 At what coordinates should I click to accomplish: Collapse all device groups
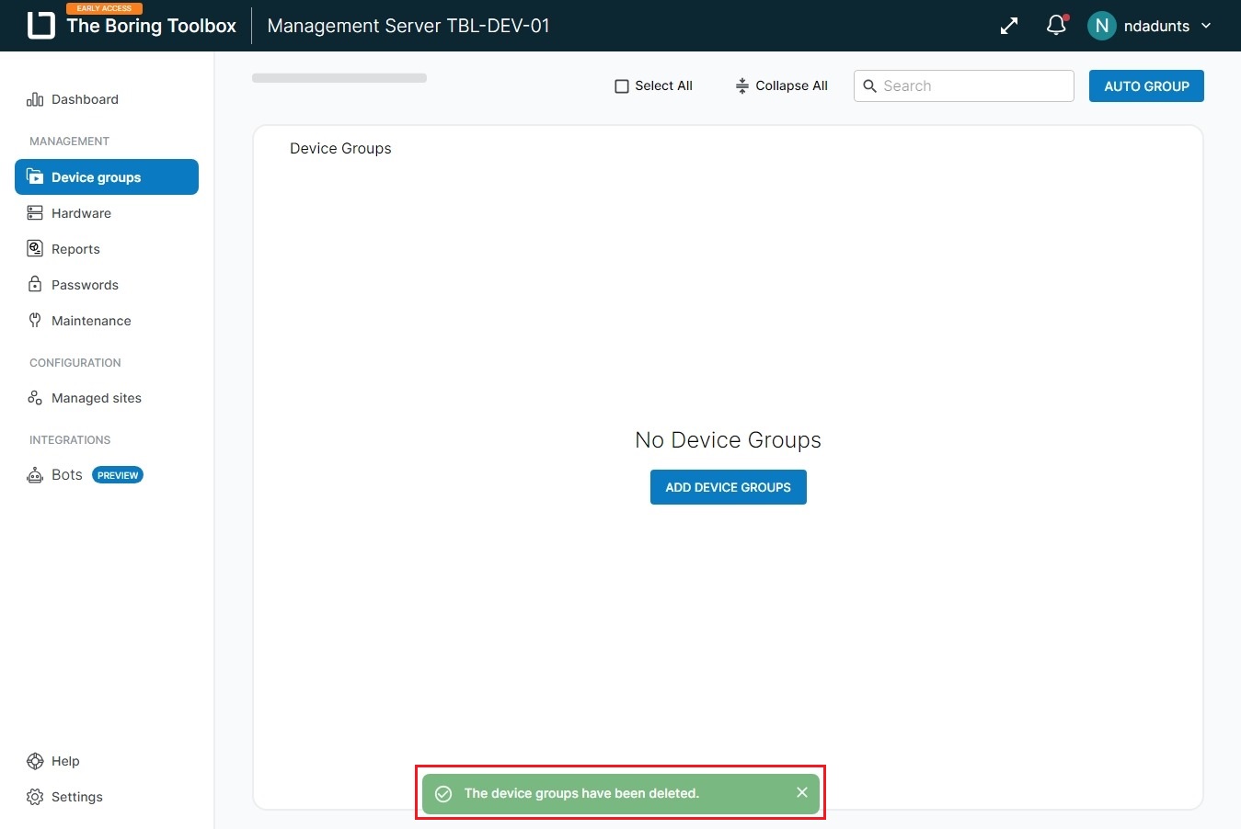782,85
